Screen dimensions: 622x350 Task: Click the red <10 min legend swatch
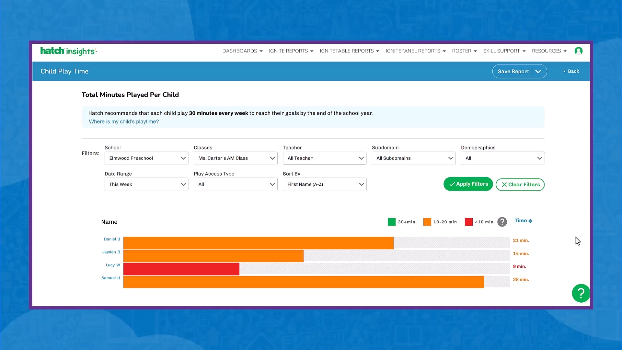tap(468, 222)
